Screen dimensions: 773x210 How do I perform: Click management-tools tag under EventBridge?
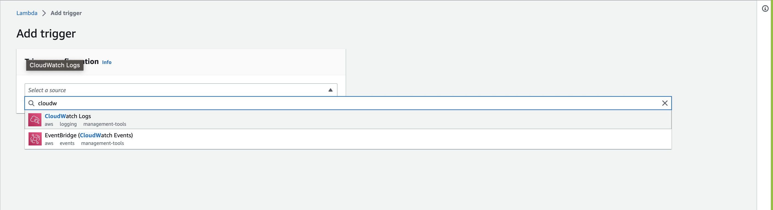(102, 143)
